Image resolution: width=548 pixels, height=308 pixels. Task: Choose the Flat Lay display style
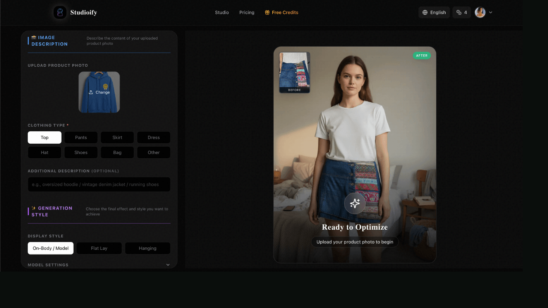tap(99, 248)
